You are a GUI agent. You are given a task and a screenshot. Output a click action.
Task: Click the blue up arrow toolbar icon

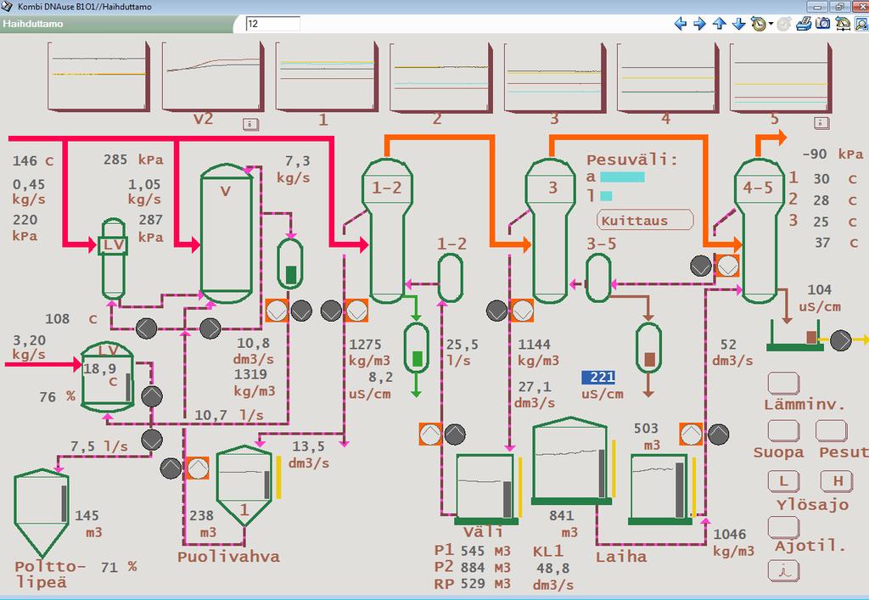pos(720,23)
